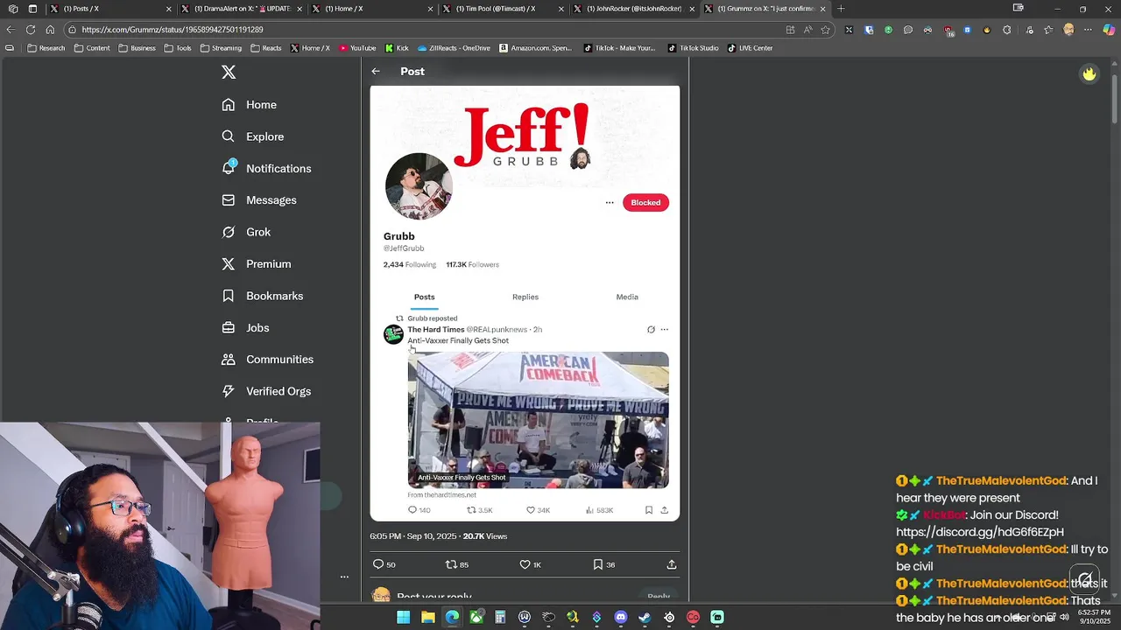The width and height of the screenshot is (1121, 630).
Task: Click The Hard Times account avatar
Action: coord(393,334)
